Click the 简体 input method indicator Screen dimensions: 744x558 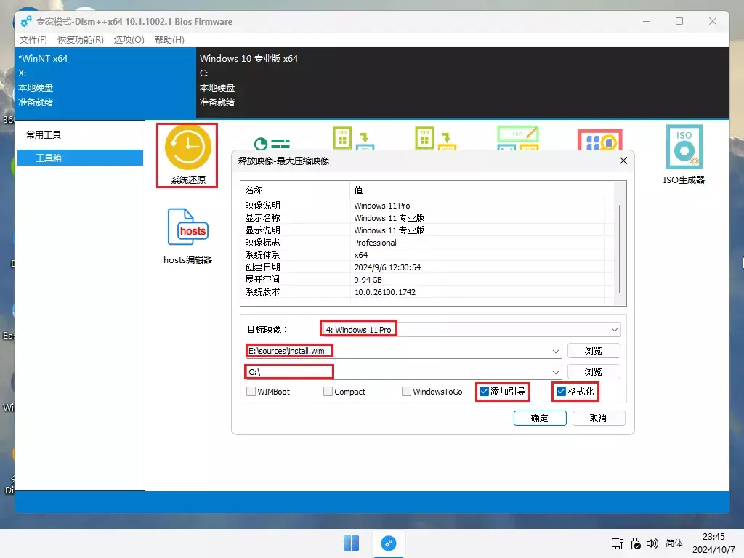674,543
